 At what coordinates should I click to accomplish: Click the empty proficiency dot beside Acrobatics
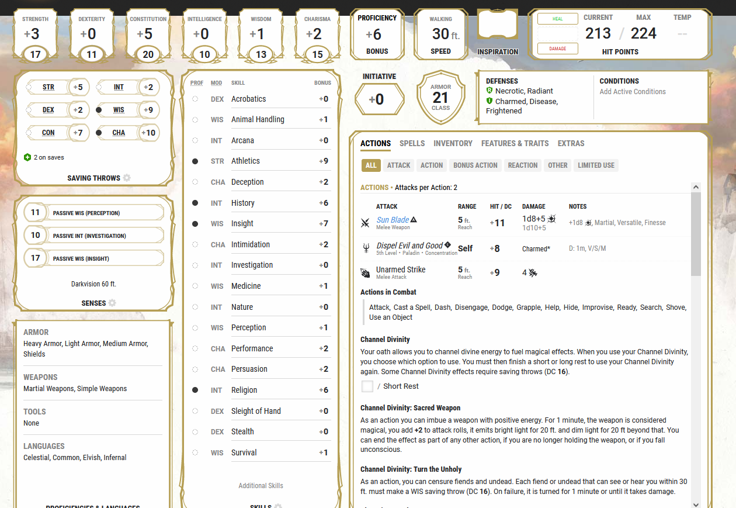[x=195, y=99]
